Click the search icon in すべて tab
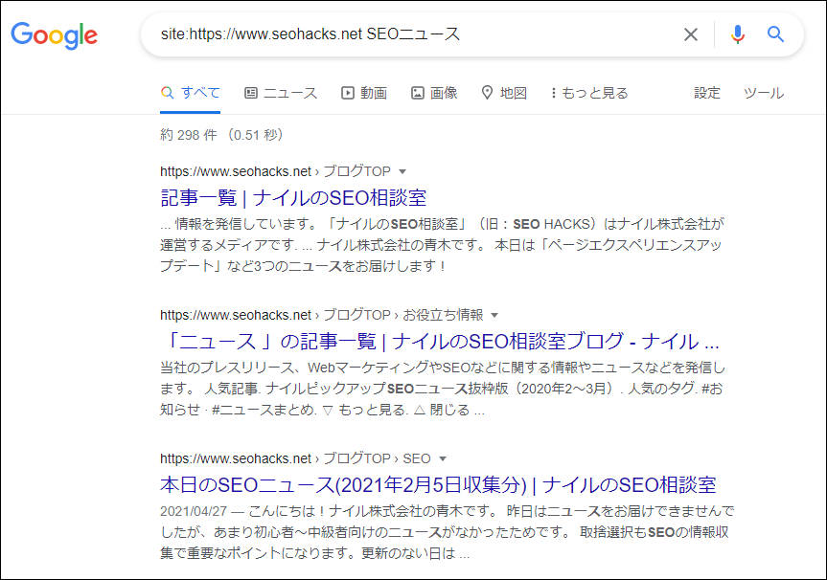827x580 pixels. (x=167, y=93)
